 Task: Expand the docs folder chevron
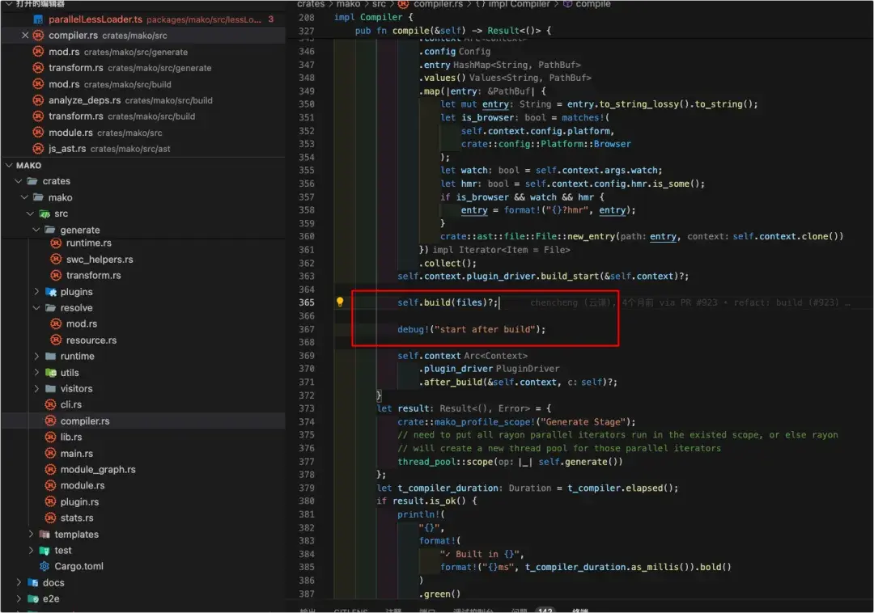(x=19, y=583)
